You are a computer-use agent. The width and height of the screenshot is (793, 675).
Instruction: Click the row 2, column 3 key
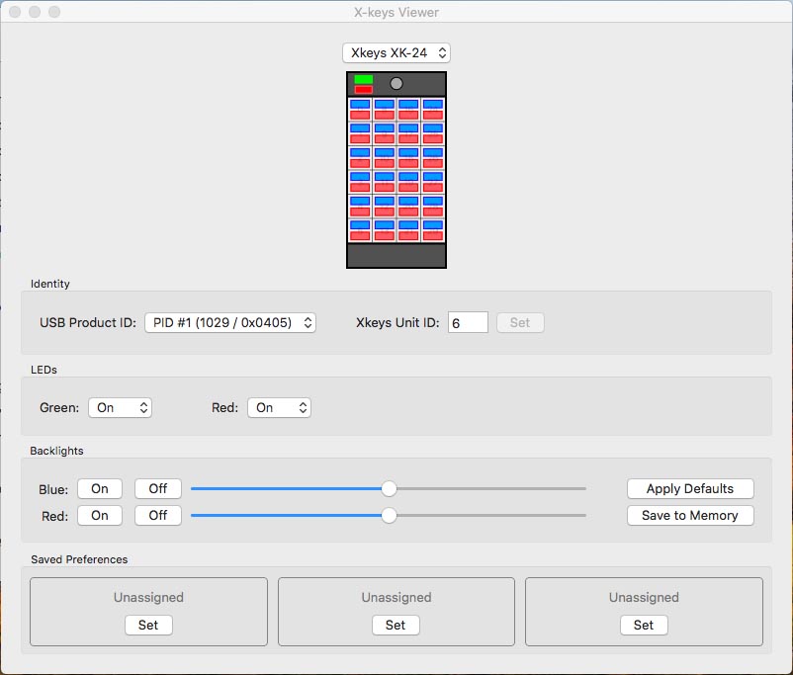click(408, 133)
